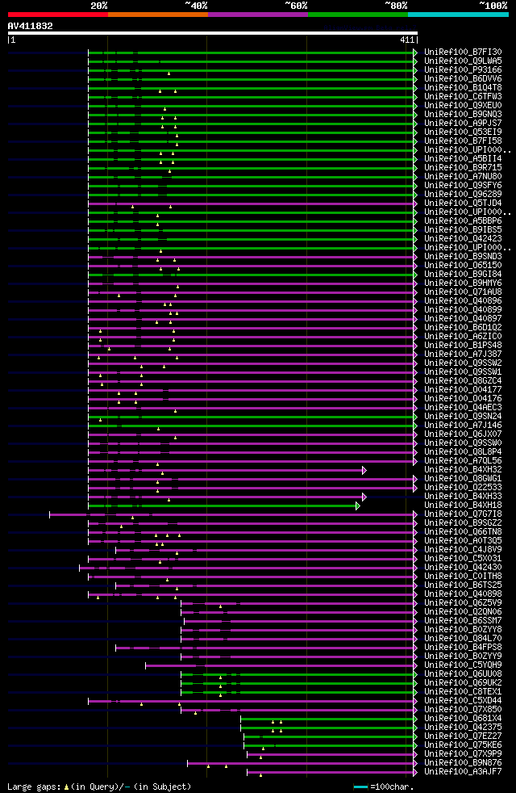This screenshot has width=516, height=793.
Task: Open hit UniRef100_Q9SSW2
Action: tap(463, 363)
